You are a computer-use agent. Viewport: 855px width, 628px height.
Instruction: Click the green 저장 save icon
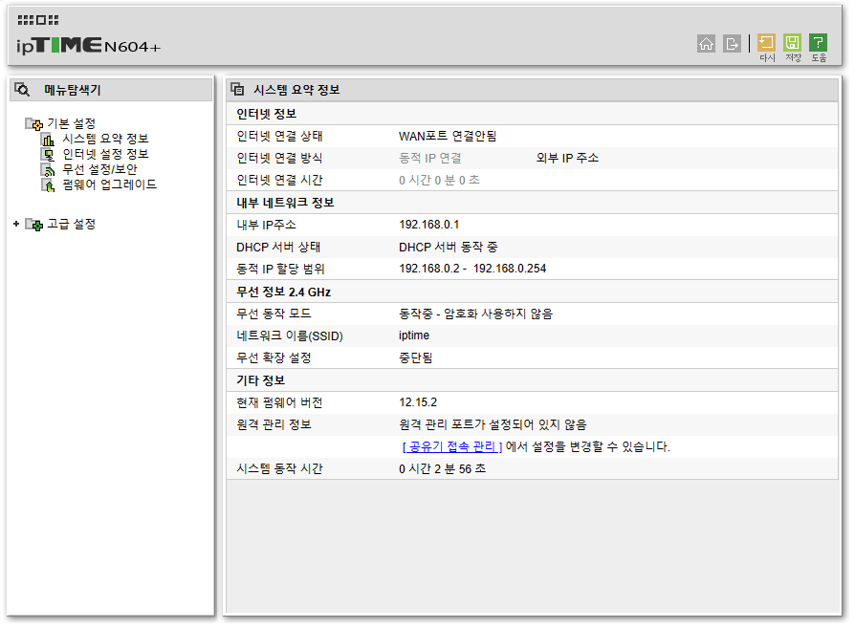(x=792, y=42)
